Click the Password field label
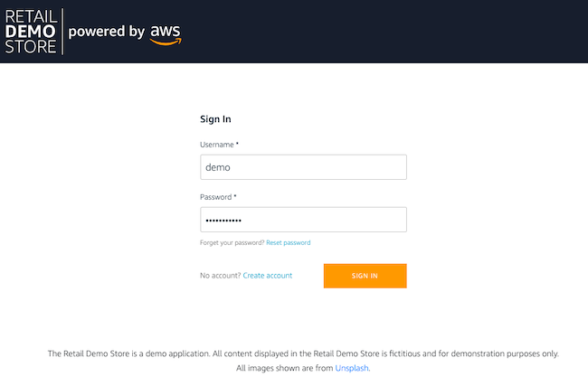This screenshot has height=386, width=588. (215, 197)
